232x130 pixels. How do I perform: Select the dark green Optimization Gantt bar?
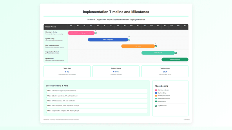point(175,60)
